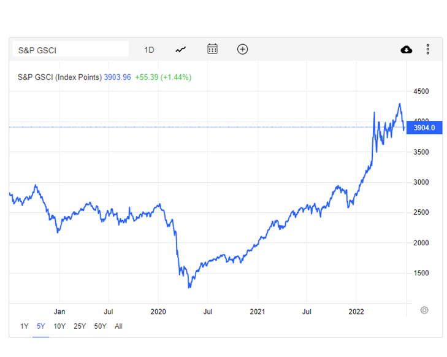Open the three-dot more options menu

427,49
